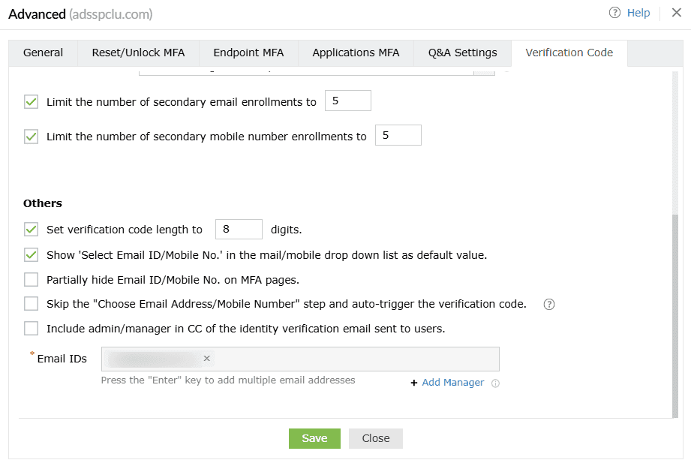Open the Help icon in the header
Viewport: 691px width, 466px height.
point(615,13)
